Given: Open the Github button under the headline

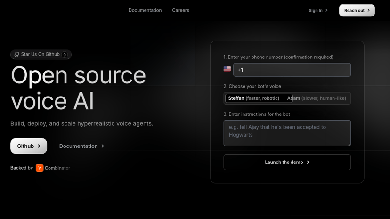Looking at the screenshot, I should pyautogui.click(x=29, y=146).
